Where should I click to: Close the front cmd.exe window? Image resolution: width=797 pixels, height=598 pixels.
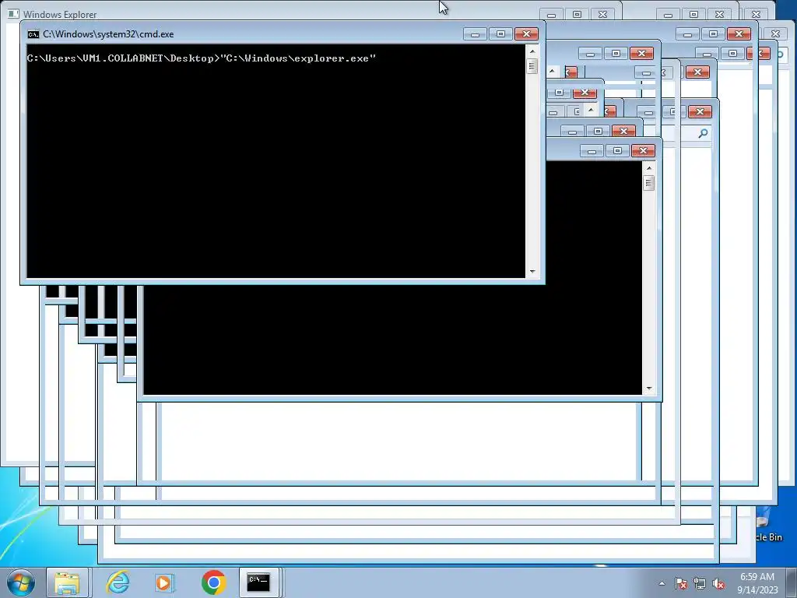click(x=527, y=34)
